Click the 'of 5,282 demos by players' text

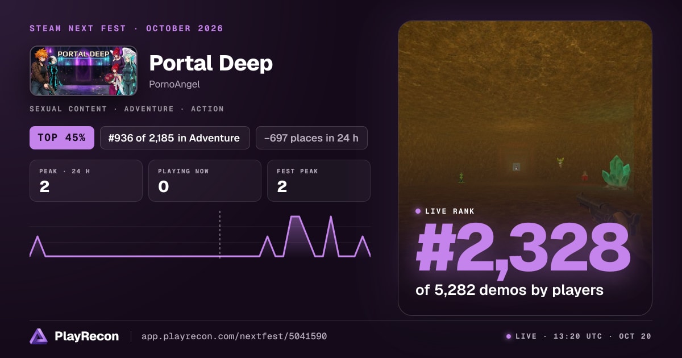coord(509,290)
